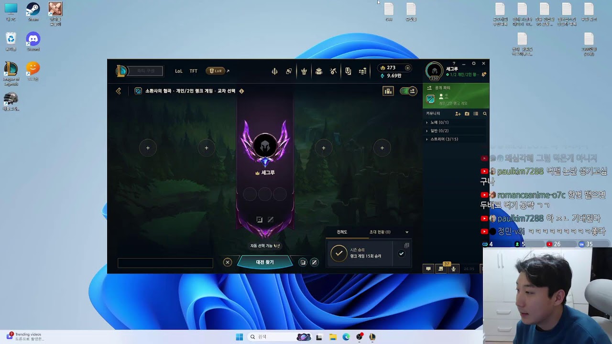Click the 세그루 player banner emblem
Image resolution: width=612 pixels, height=344 pixels.
pos(265,145)
